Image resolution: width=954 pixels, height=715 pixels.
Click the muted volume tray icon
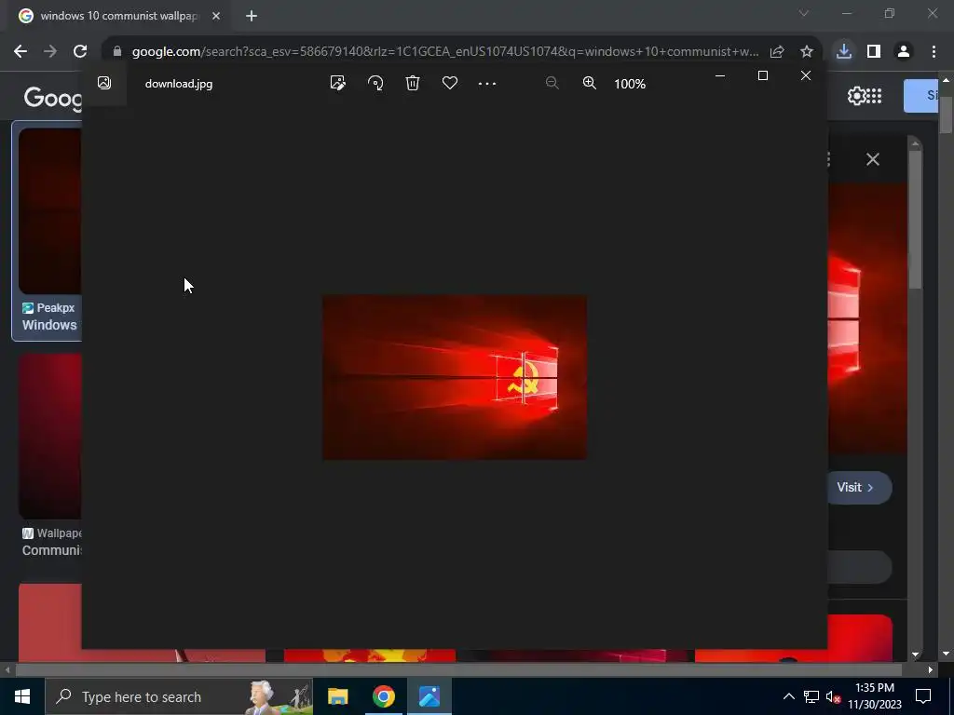[x=833, y=696]
